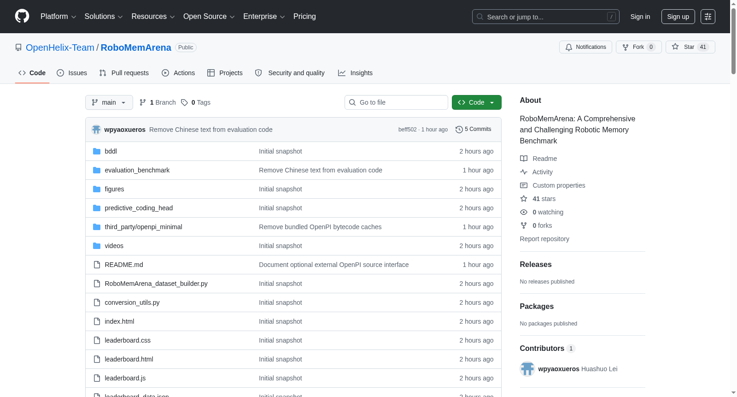Switch to the Insights tab
Image resolution: width=737 pixels, height=397 pixels.
355,73
